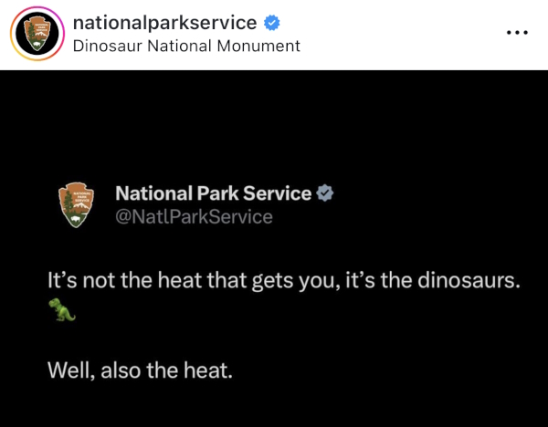
Task: Click the black area right of tweet handle
Action: [x=411, y=216]
